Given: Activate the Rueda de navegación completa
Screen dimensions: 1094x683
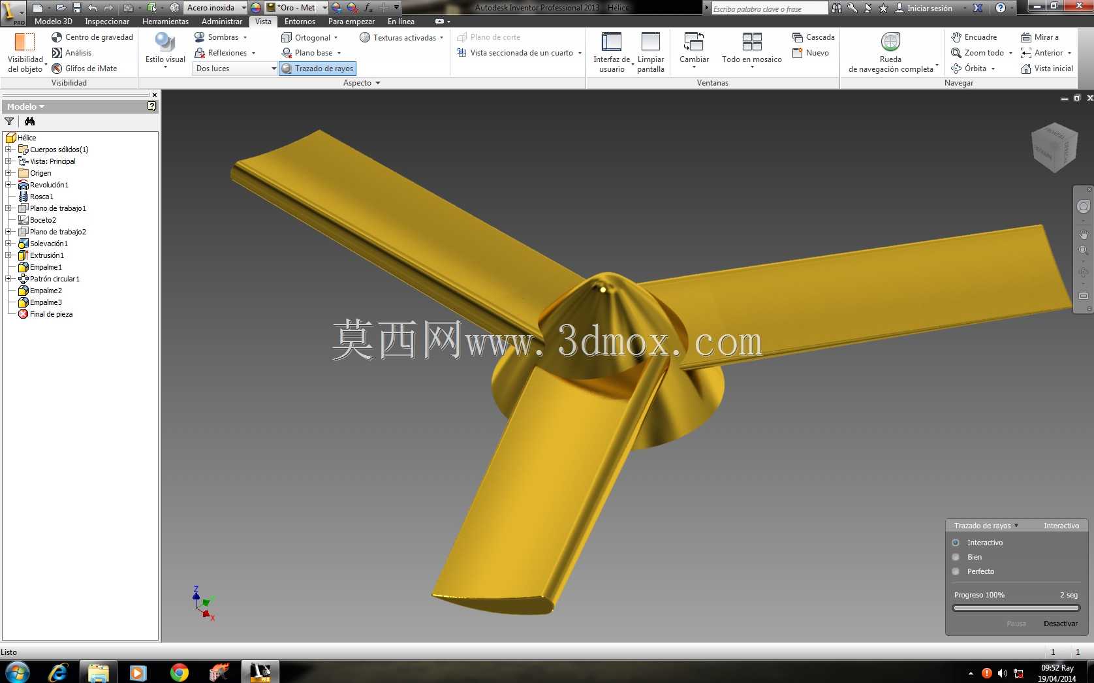Looking at the screenshot, I should click(x=890, y=52).
